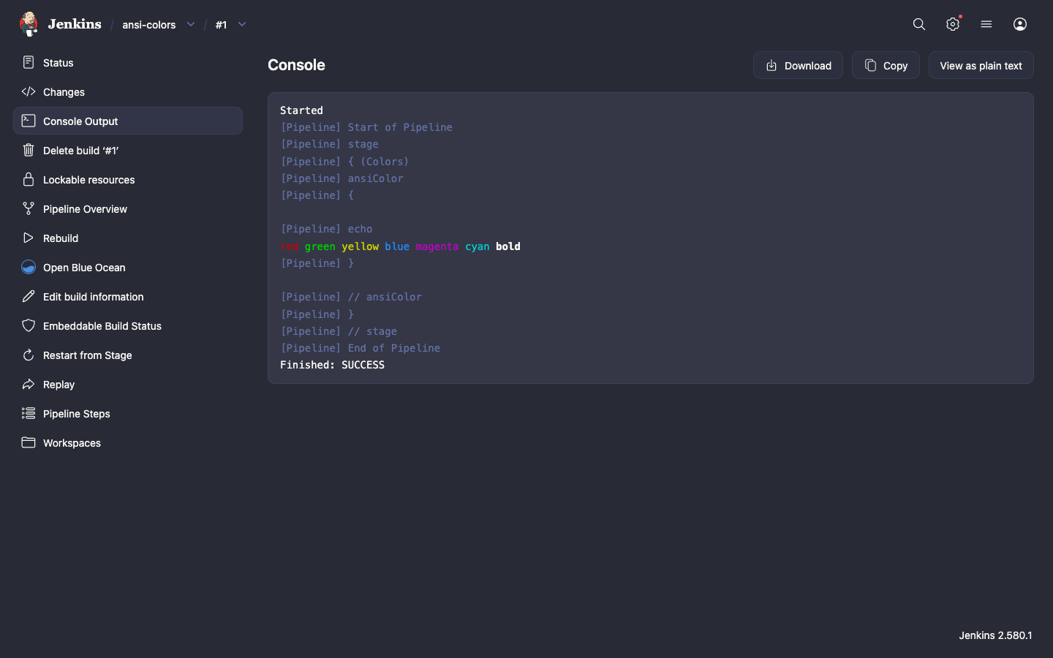Click the Changes code brackets icon
1053x658 pixels.
click(x=29, y=91)
